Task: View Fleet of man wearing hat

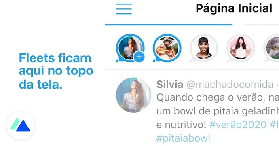Action: [x=167, y=48]
